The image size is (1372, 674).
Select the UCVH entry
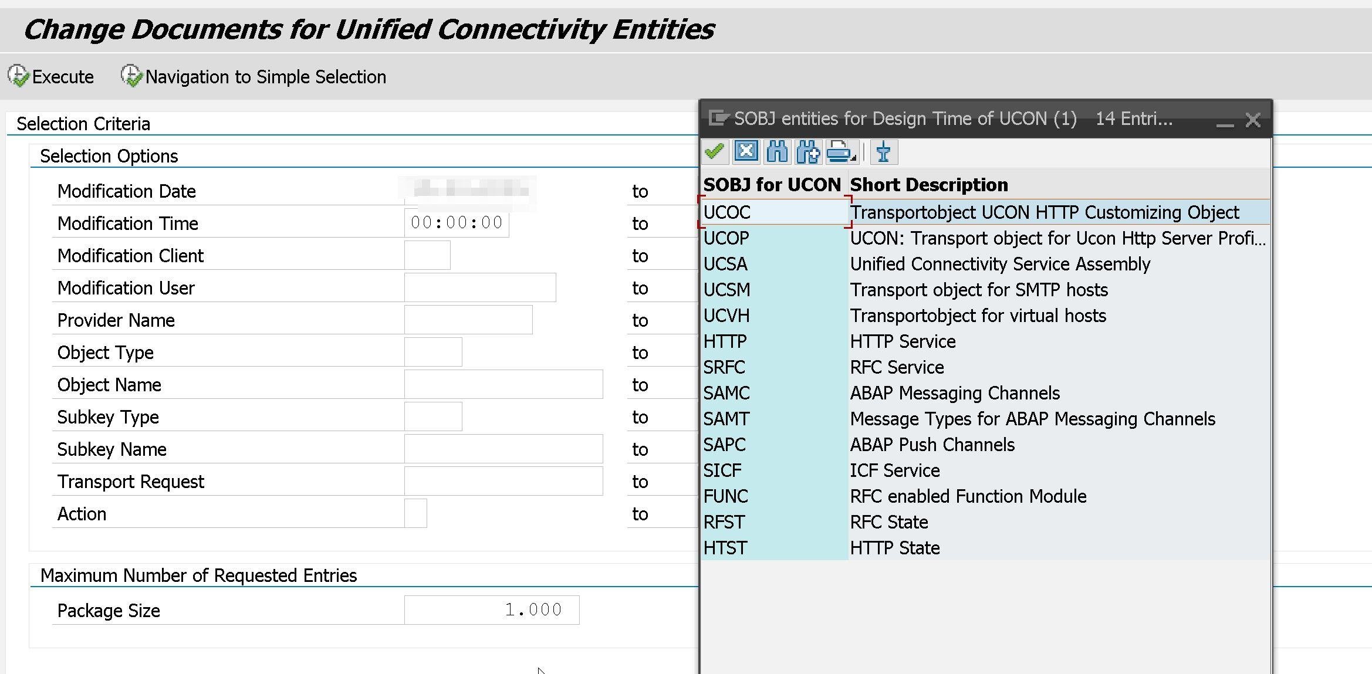click(x=774, y=316)
